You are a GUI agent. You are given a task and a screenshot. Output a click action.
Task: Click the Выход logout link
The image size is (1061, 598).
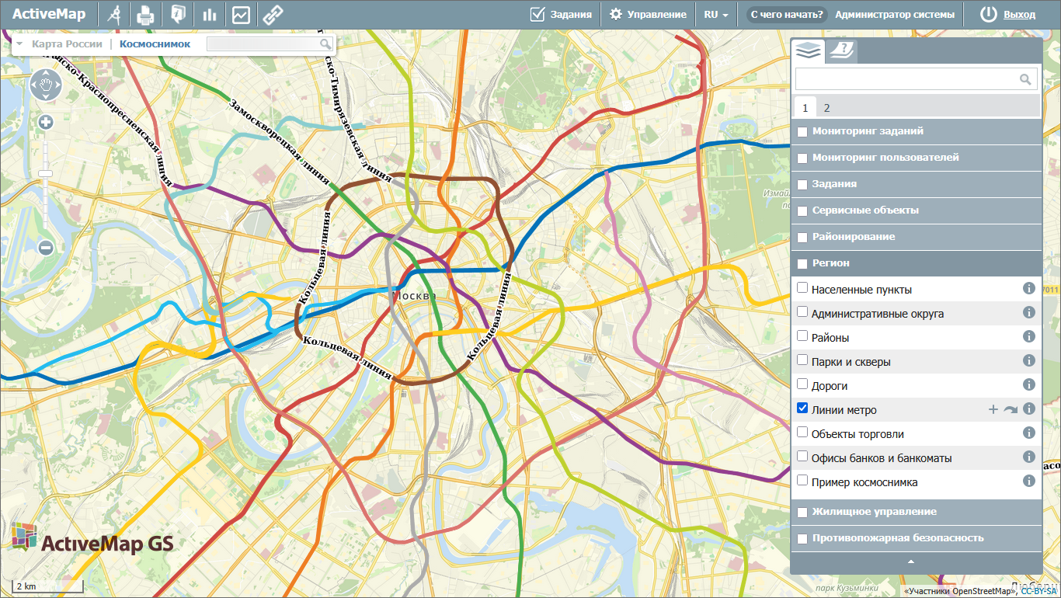(x=1018, y=15)
